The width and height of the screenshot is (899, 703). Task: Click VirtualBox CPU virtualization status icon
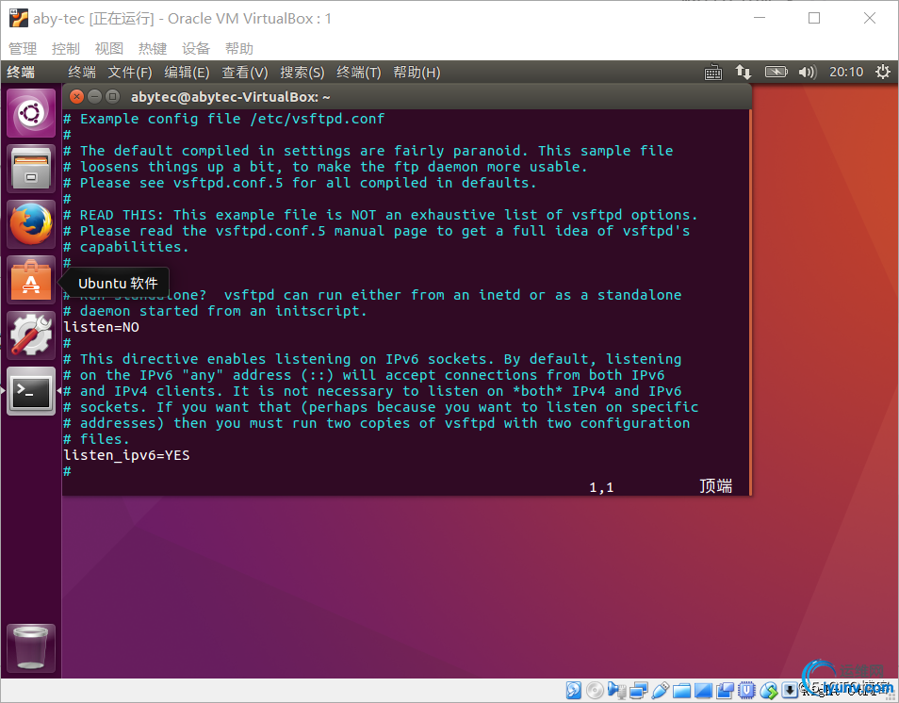pos(746,691)
